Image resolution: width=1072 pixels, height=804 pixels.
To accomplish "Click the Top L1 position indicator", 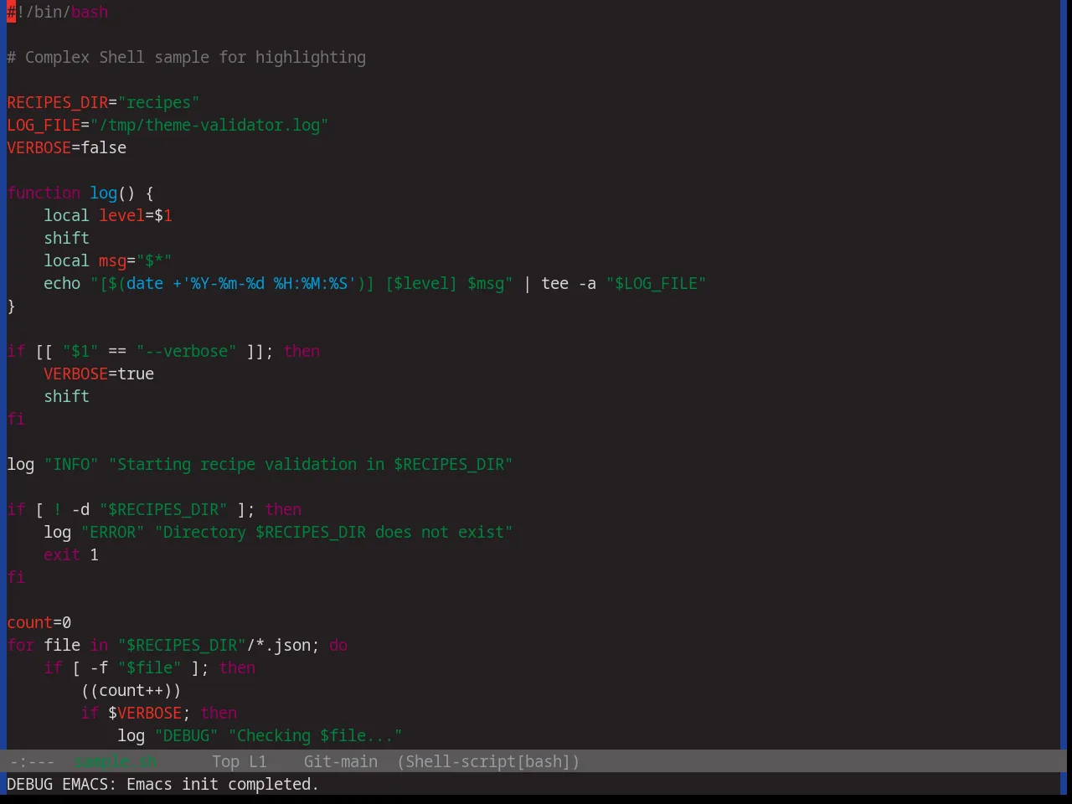I will coord(240,761).
